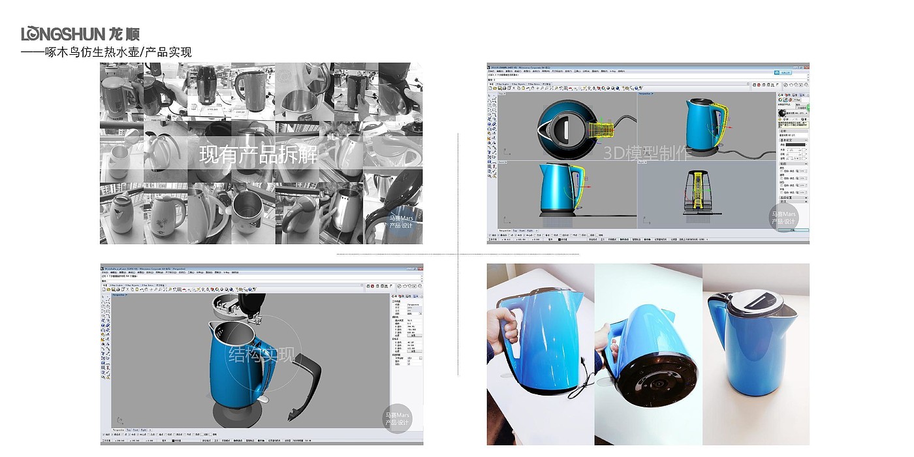Select Top bottom tab in 3D模型制作 window
Screen dimensions: 914x457
click(514, 230)
